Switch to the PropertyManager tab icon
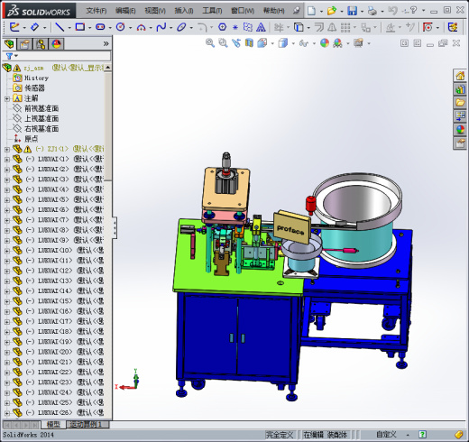Image resolution: width=469 pixels, height=442 pixels. point(25,44)
